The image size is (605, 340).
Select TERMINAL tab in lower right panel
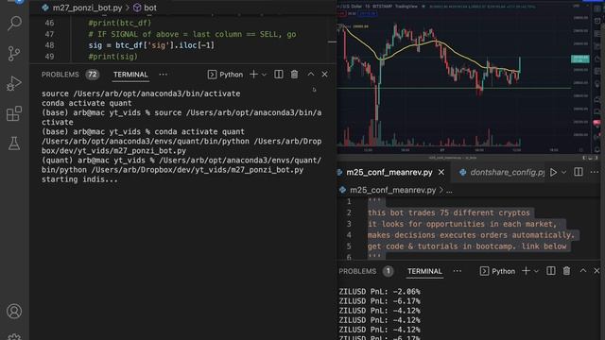tap(424, 271)
